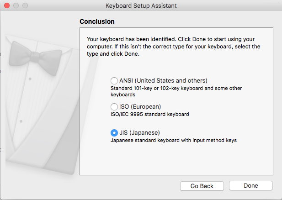Click the "Standard 101-key or 102-key" description

176,91
